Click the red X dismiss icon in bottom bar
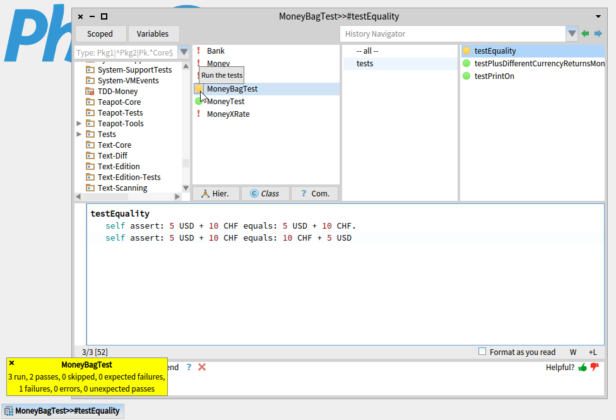616x420 pixels. coord(202,367)
